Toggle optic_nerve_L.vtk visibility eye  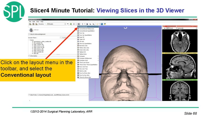click(x=32, y=46)
